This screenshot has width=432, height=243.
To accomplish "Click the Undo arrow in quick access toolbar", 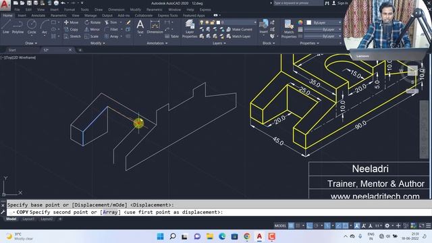I will (63, 3).
